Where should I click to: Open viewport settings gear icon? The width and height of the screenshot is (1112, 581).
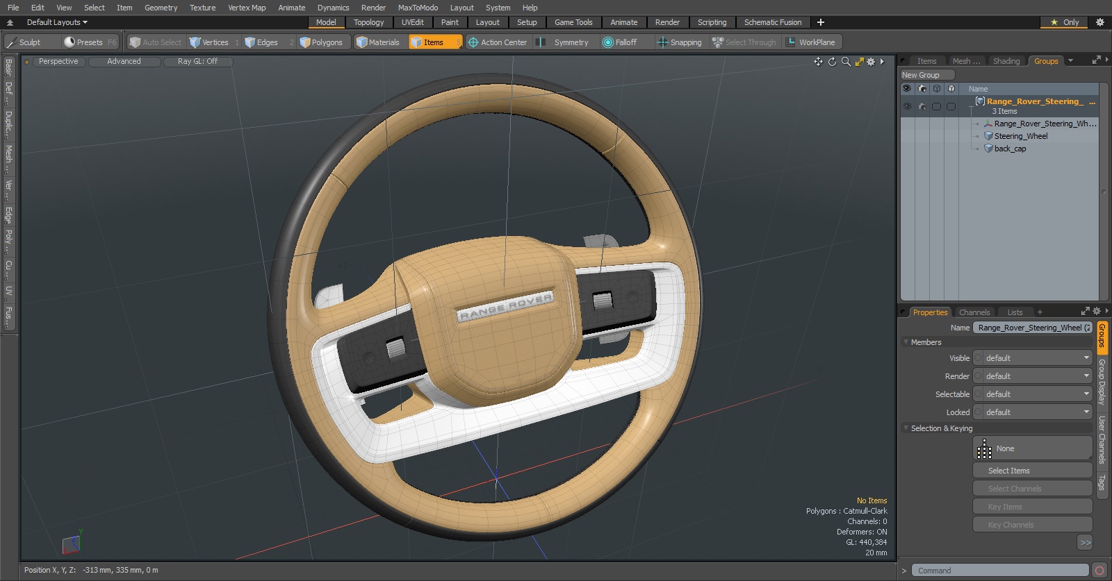pyautogui.click(x=871, y=62)
